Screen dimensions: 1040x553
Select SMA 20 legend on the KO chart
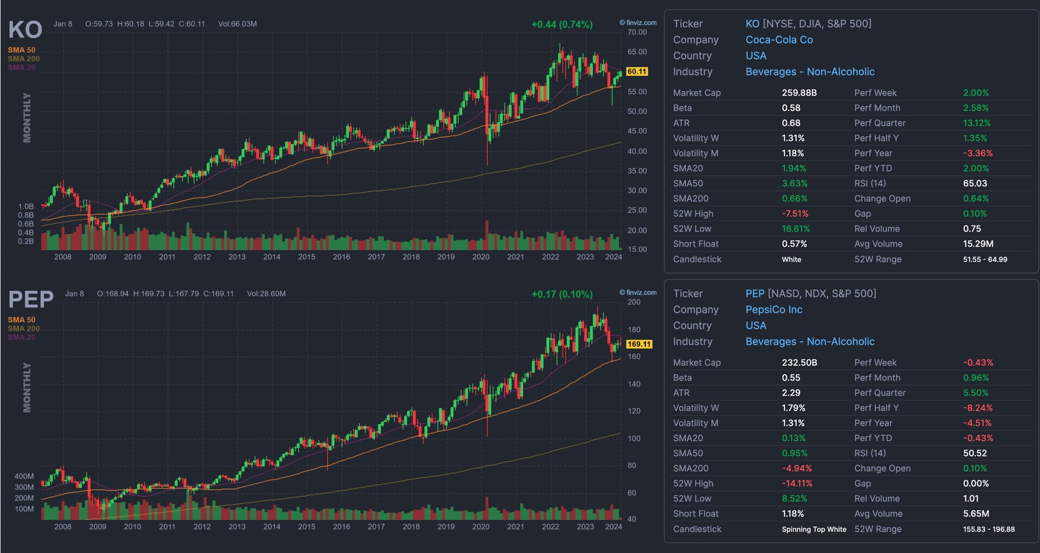(x=21, y=67)
